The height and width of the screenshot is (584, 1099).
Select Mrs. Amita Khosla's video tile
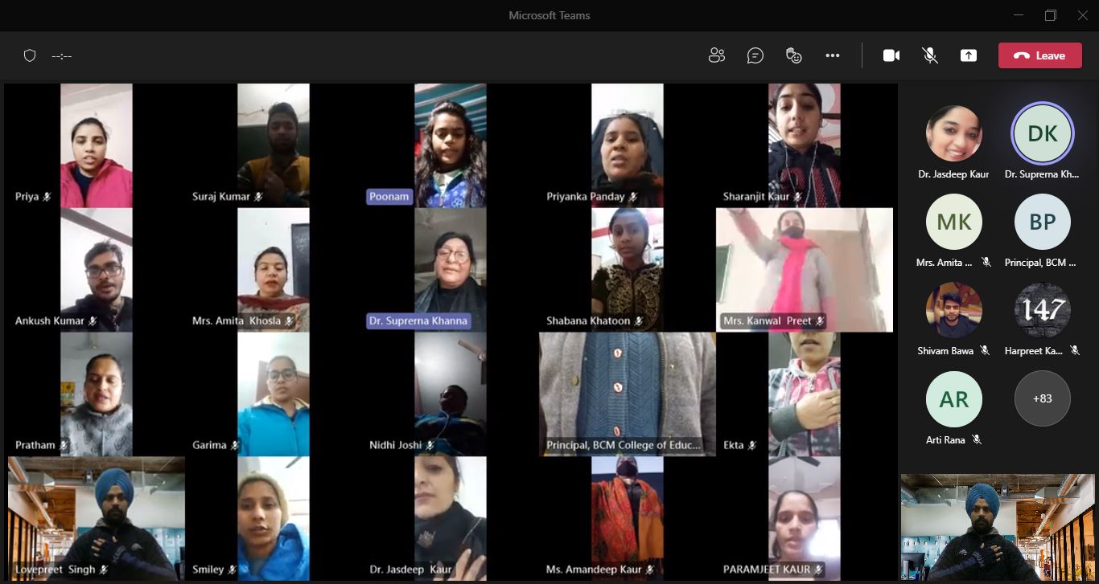[x=274, y=270]
